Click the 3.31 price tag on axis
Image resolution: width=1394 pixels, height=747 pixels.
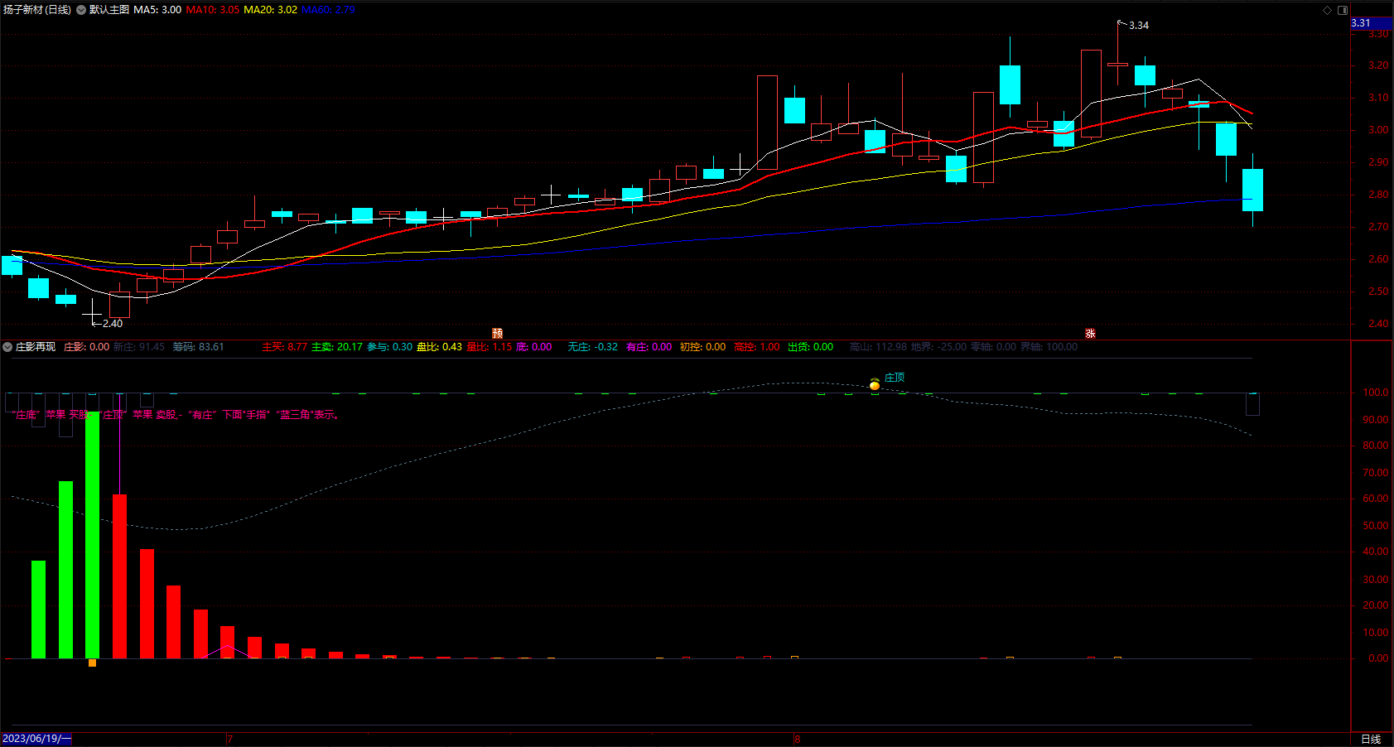1361,23
